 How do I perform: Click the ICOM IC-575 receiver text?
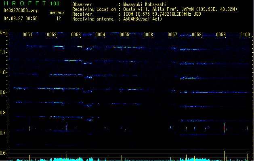coord(162,14)
